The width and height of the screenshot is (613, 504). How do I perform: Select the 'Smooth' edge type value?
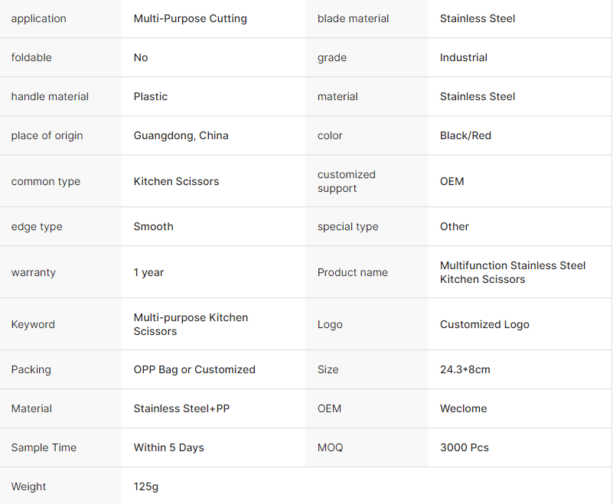(153, 226)
